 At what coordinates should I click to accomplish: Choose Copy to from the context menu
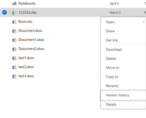[123, 77]
